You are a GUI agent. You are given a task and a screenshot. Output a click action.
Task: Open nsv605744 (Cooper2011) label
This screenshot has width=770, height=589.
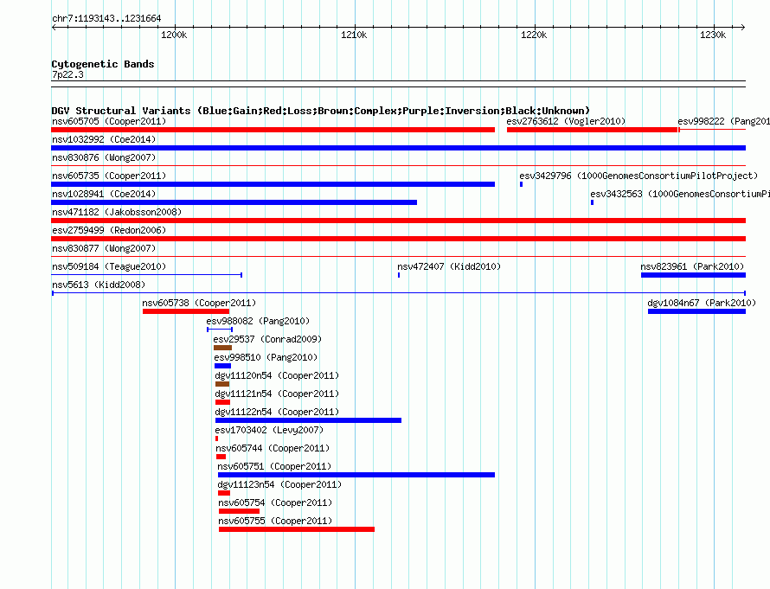pos(273,448)
